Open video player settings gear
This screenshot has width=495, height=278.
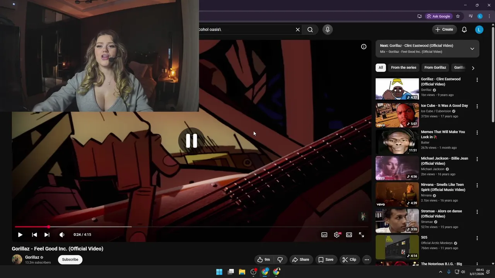coord(337,235)
